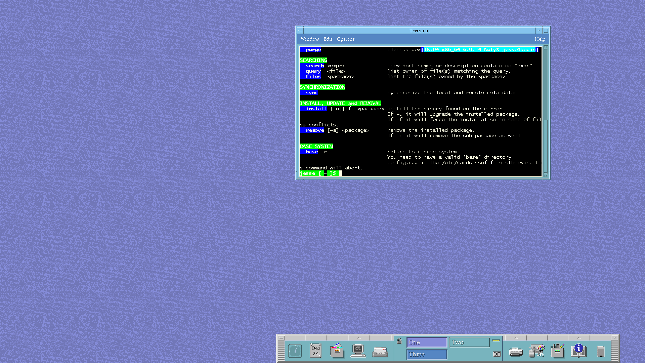Screen dimensions: 645x363
Task: Click 'INSTALL, UPDATE and REMOVAL' heading
Action: [340, 103]
